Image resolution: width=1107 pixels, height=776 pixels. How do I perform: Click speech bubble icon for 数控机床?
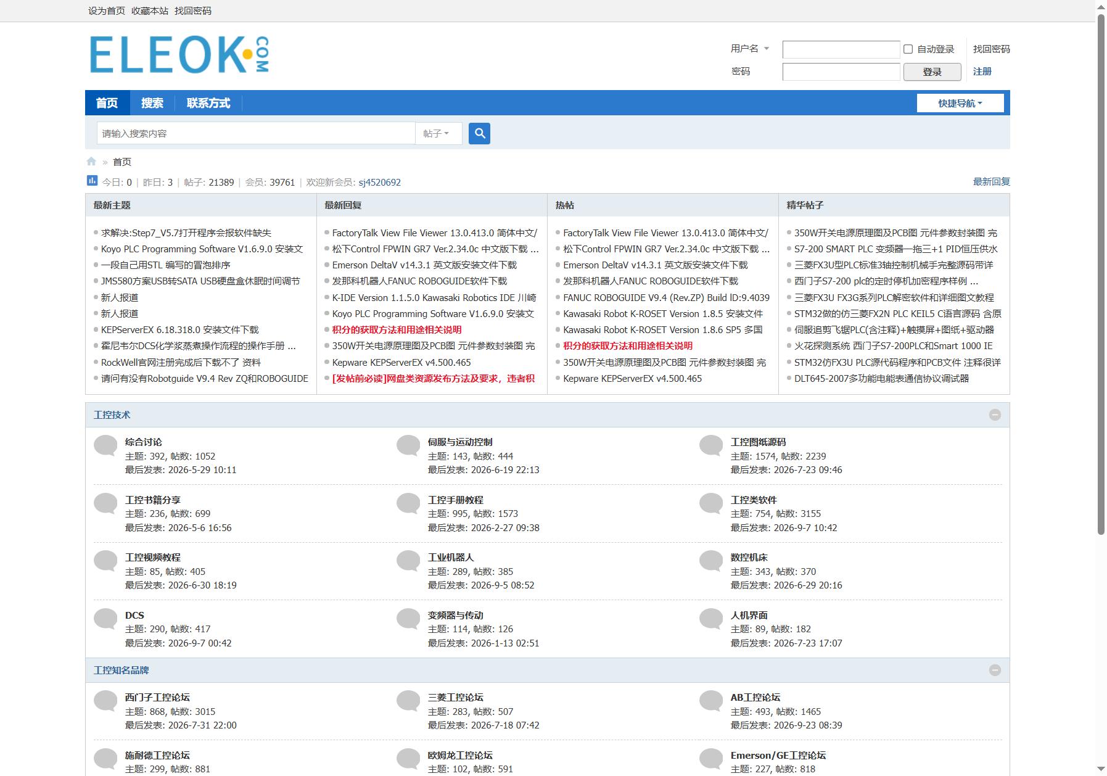click(x=711, y=561)
